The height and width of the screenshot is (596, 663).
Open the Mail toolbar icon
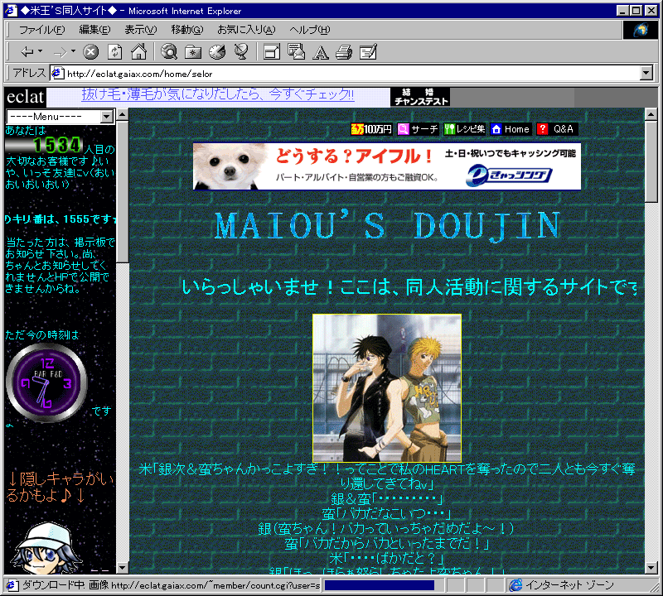click(x=296, y=52)
